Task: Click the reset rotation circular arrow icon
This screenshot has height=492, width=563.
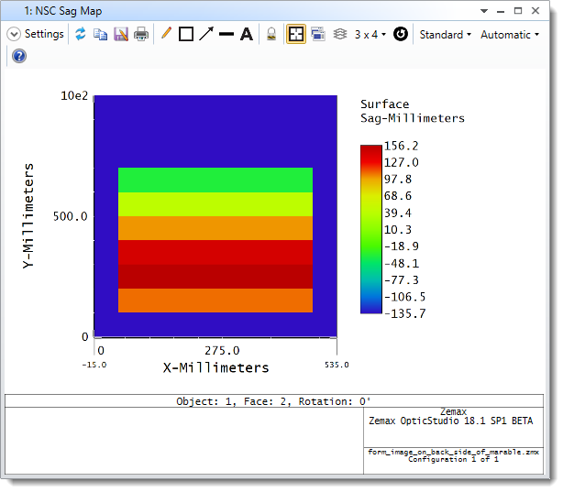Action: coord(400,34)
